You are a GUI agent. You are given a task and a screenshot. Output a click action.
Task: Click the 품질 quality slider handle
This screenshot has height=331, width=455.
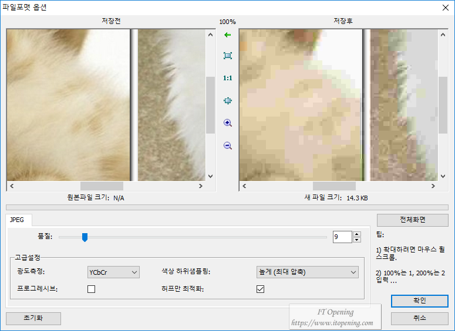click(x=85, y=237)
